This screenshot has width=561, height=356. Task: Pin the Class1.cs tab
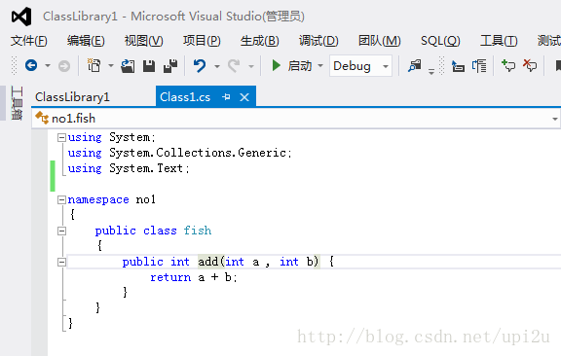point(226,97)
